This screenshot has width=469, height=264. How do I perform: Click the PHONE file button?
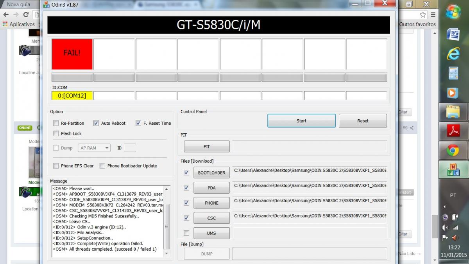tap(211, 203)
